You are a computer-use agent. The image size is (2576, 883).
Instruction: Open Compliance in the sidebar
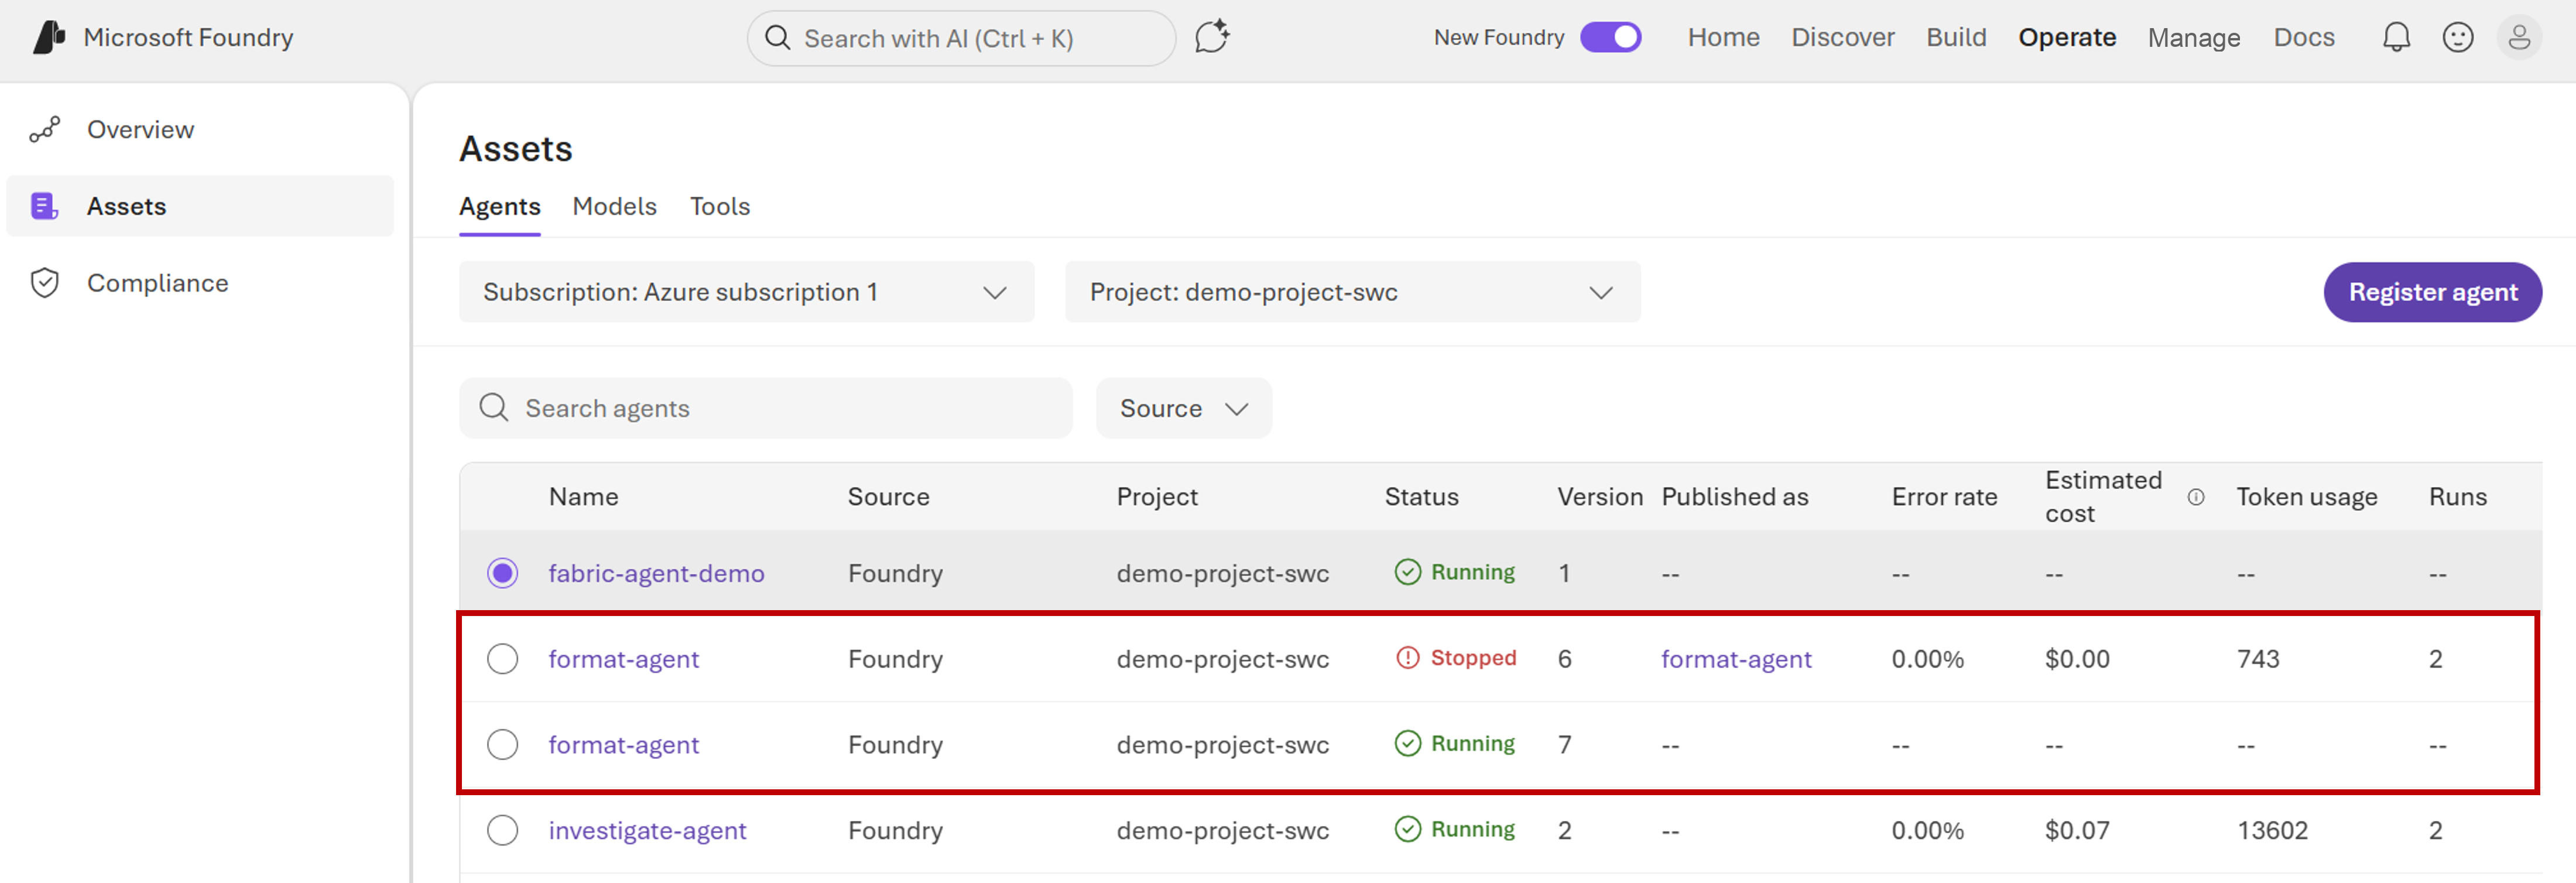(200, 283)
